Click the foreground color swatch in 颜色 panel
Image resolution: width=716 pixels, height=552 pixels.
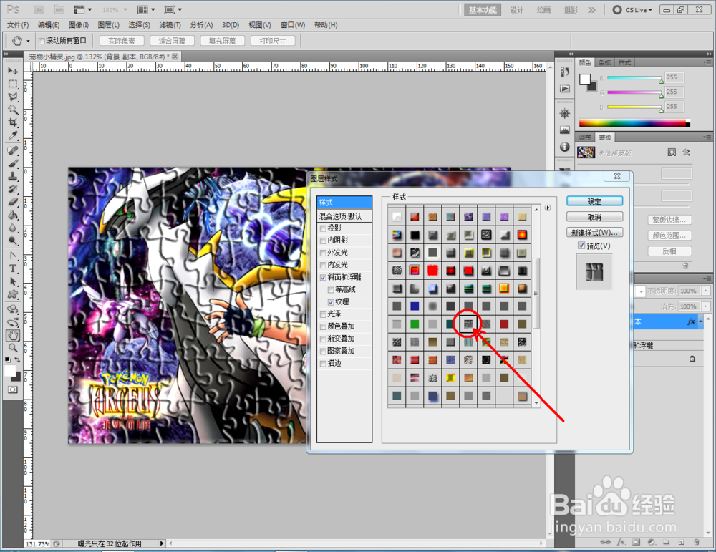coord(585,79)
